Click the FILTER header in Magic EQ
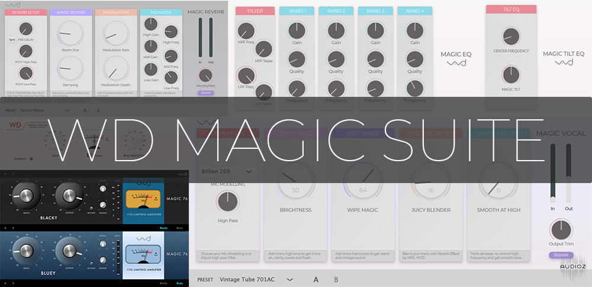This screenshot has width=592, height=287. (255, 11)
